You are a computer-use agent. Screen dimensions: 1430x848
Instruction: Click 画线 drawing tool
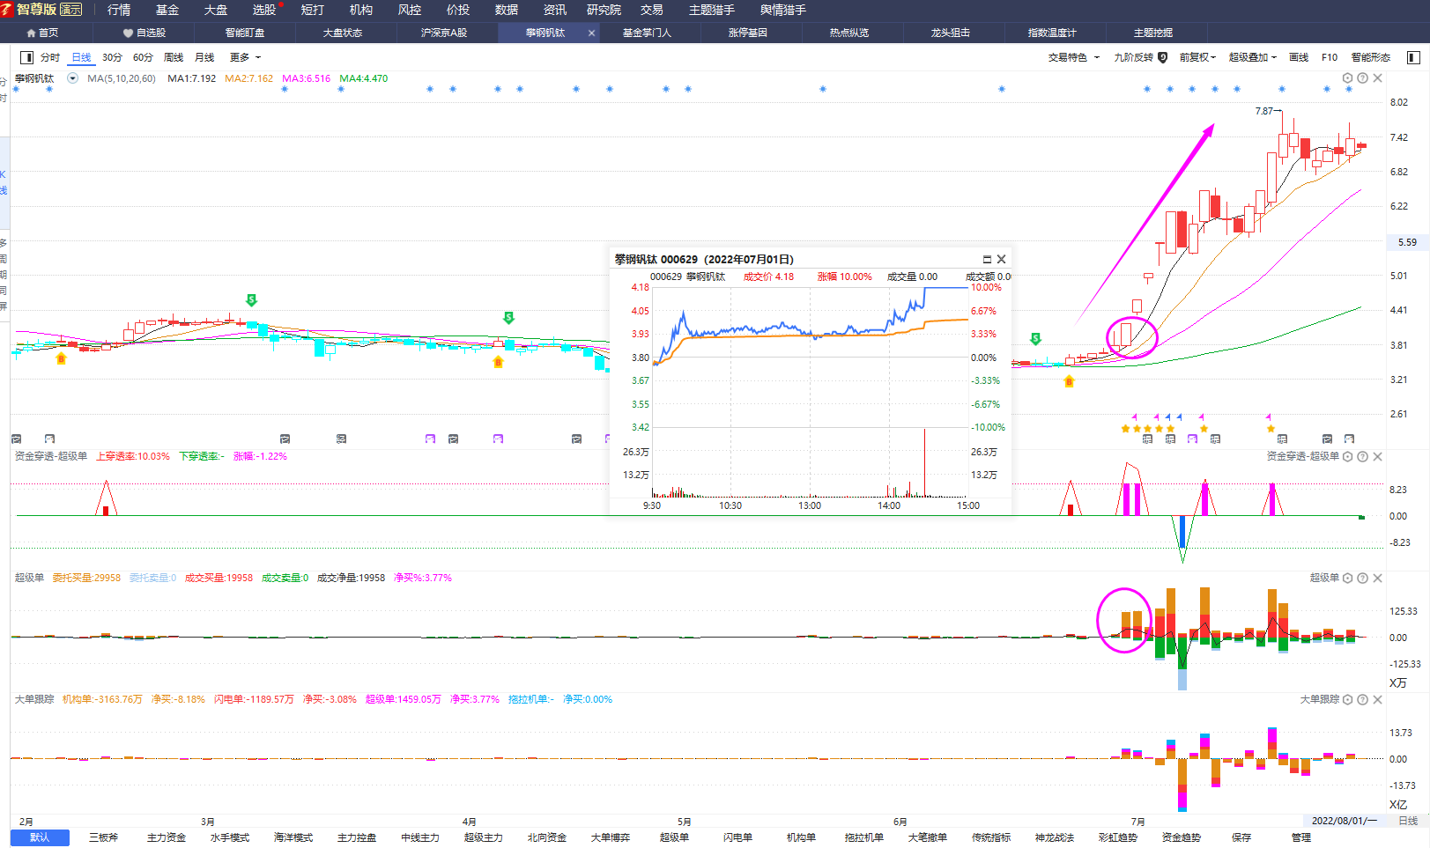tap(1299, 57)
